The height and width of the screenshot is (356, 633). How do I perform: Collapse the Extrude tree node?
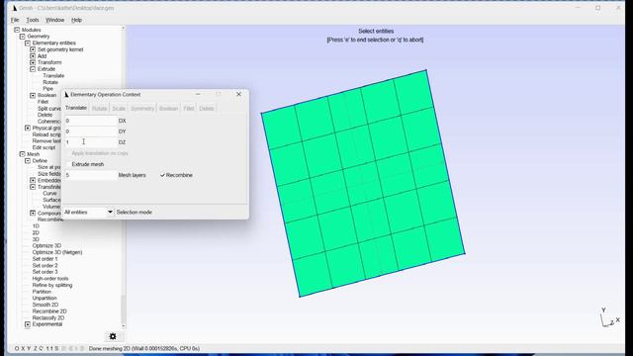click(33, 69)
